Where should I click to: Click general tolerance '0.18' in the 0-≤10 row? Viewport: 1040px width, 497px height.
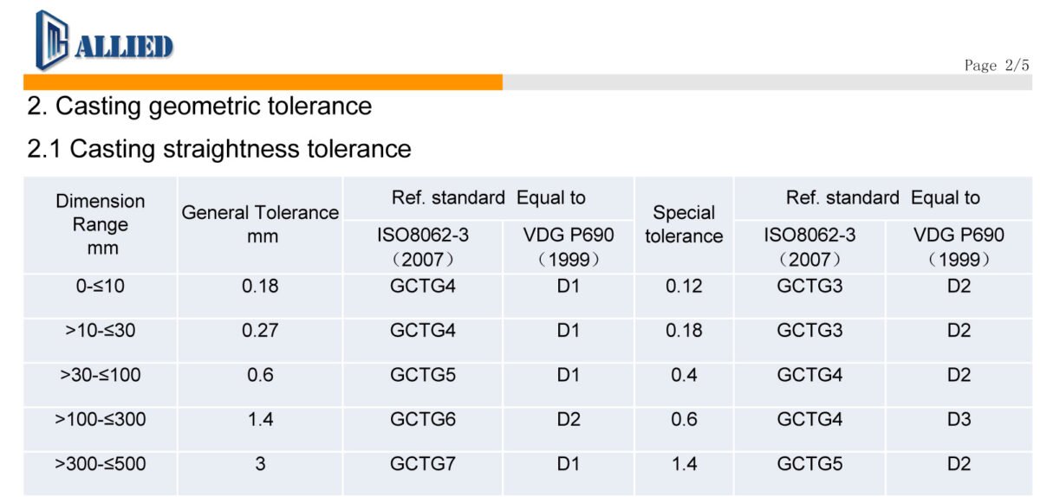(260, 286)
